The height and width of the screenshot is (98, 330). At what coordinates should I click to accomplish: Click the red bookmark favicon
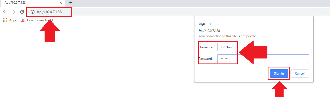(23, 20)
